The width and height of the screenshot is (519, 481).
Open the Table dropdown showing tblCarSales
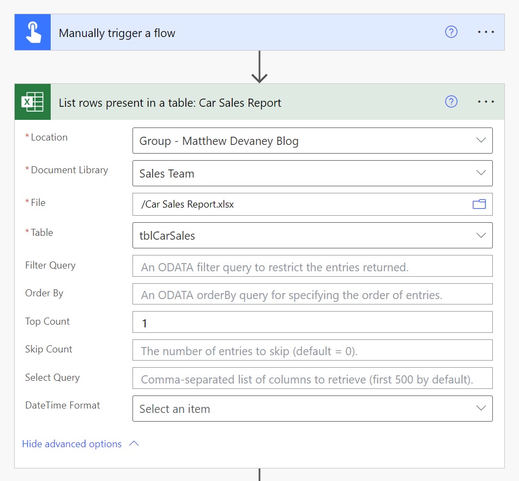(x=312, y=235)
